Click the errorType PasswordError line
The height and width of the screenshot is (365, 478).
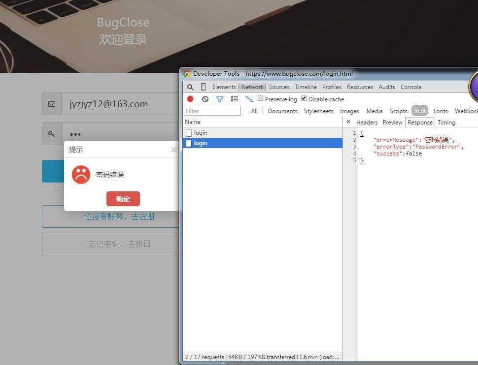click(x=418, y=147)
